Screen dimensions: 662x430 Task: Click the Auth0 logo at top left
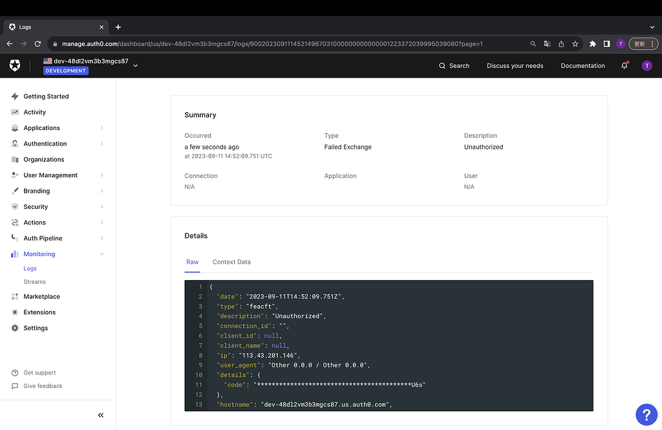pos(15,65)
